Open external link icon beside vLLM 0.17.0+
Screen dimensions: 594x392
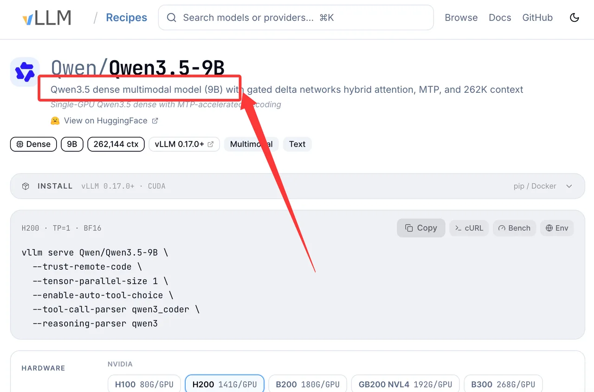pyautogui.click(x=211, y=144)
